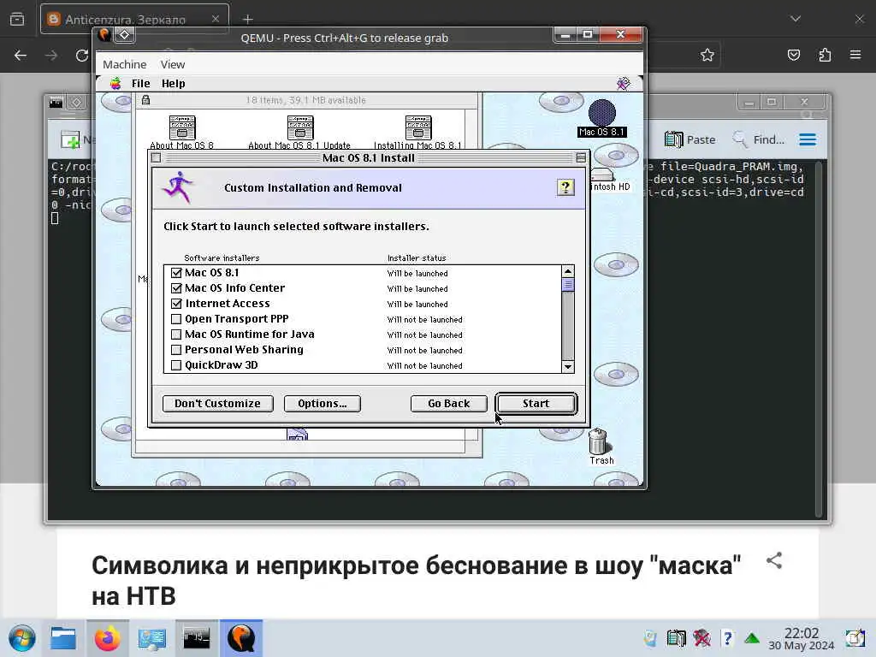Uncheck the Internet Access installer
Screen dimensions: 876x657
[x=176, y=304]
